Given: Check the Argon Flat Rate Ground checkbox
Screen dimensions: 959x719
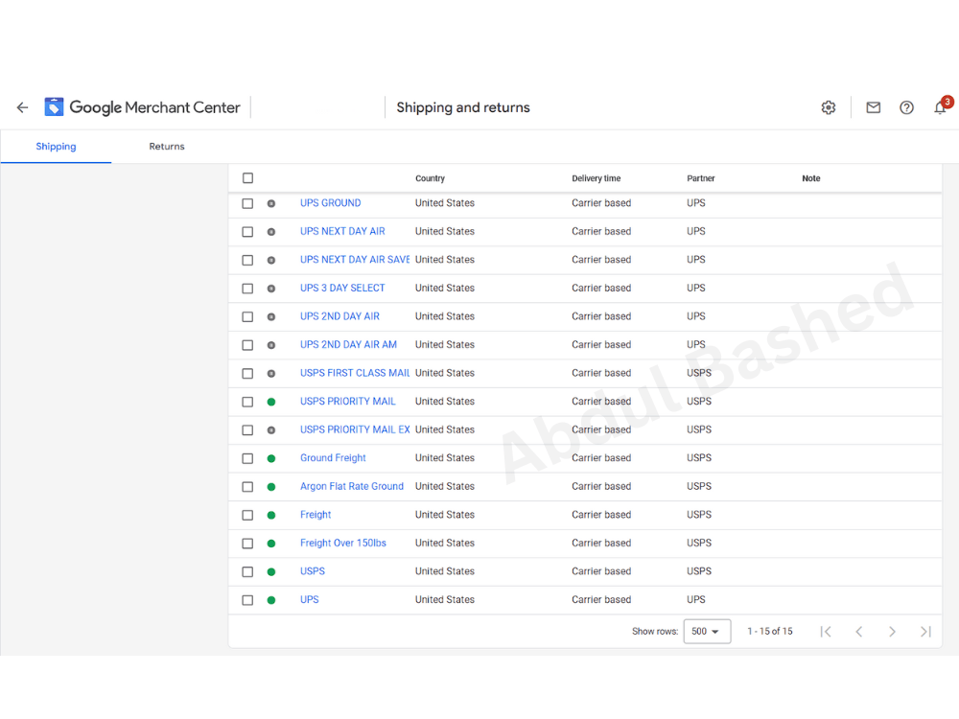Looking at the screenshot, I should pyautogui.click(x=247, y=487).
